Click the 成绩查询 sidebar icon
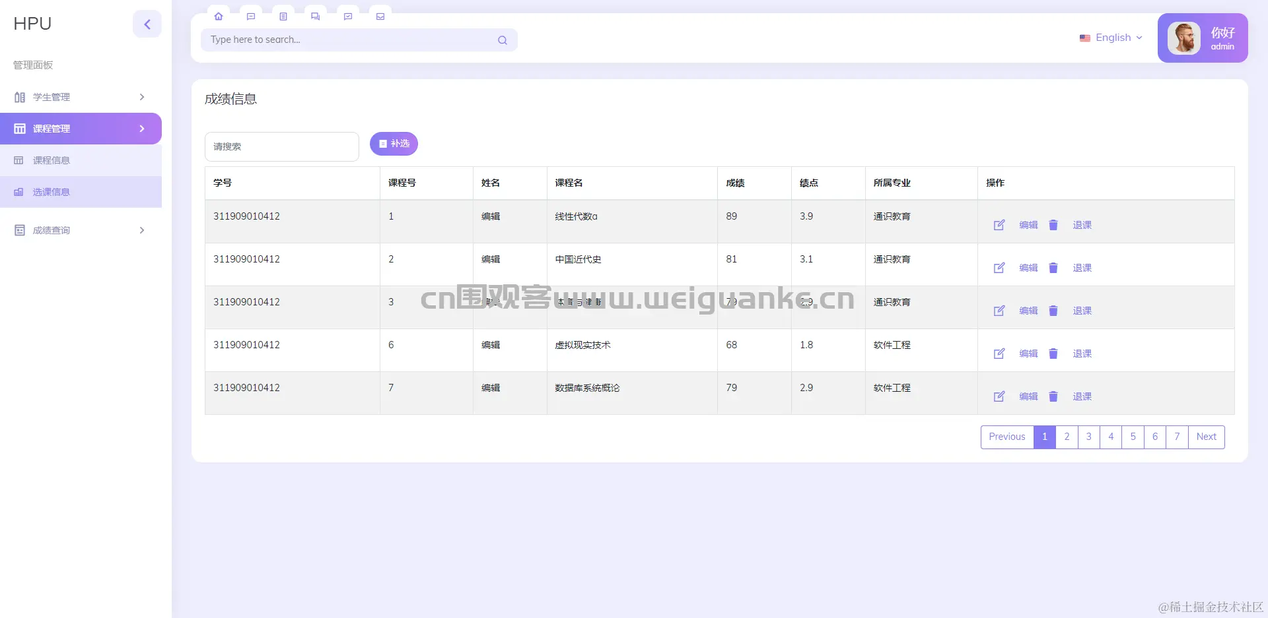The width and height of the screenshot is (1268, 618). point(20,230)
